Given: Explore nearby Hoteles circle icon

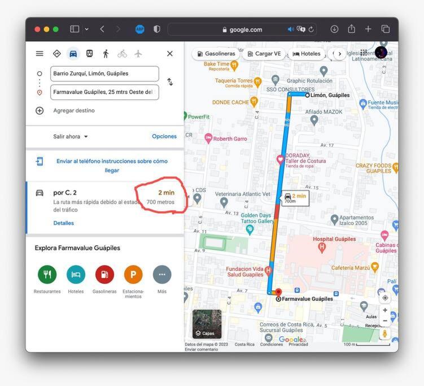Looking at the screenshot, I should tap(76, 275).
